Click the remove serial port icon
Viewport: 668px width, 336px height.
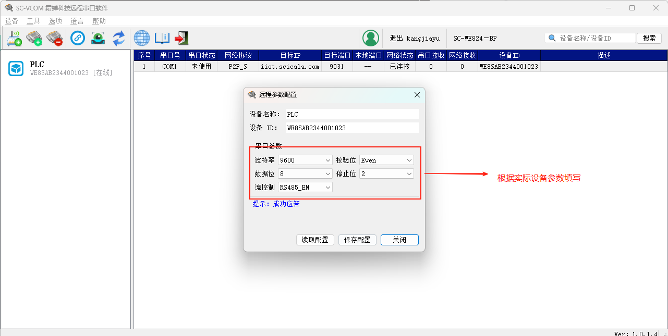[54, 38]
